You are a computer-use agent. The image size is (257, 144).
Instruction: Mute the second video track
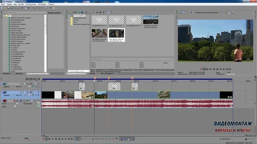pos(35,92)
